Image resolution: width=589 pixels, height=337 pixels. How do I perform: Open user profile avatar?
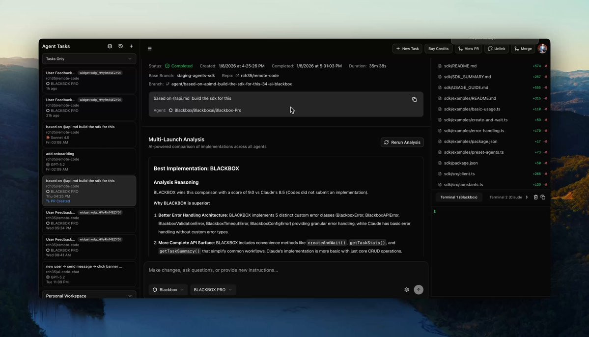pos(542,49)
